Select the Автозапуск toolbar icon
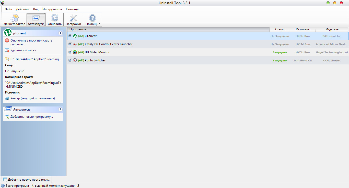349x188 pixels. pos(36,18)
